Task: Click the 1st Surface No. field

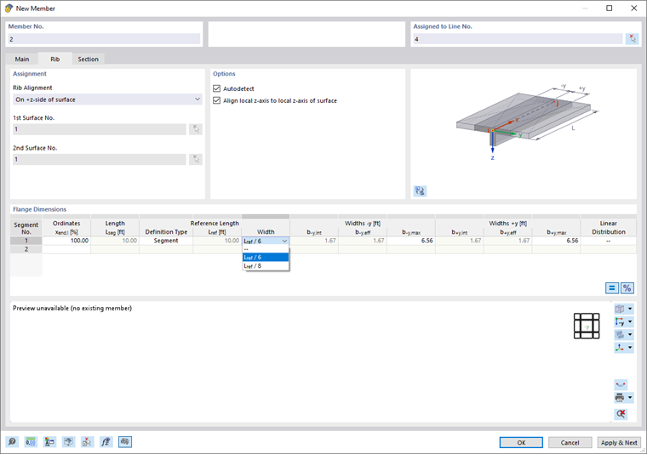Action: click(x=100, y=129)
